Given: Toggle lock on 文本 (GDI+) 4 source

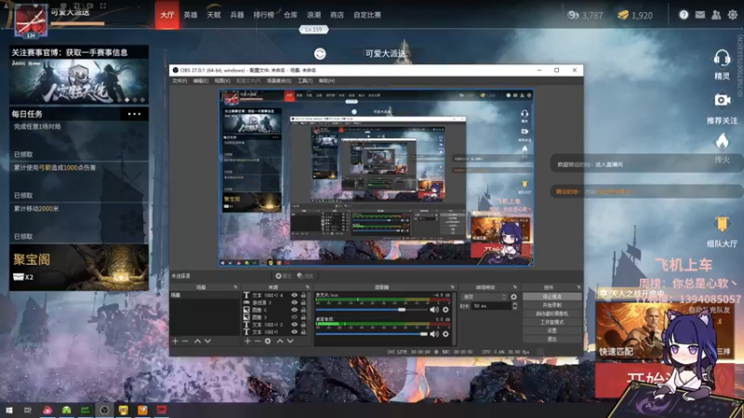Looking at the screenshot, I should (x=303, y=295).
